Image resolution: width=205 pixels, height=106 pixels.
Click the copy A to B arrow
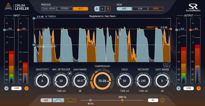pos(102,9)
